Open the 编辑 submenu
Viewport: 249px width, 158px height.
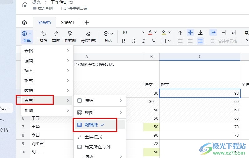tap(47, 61)
